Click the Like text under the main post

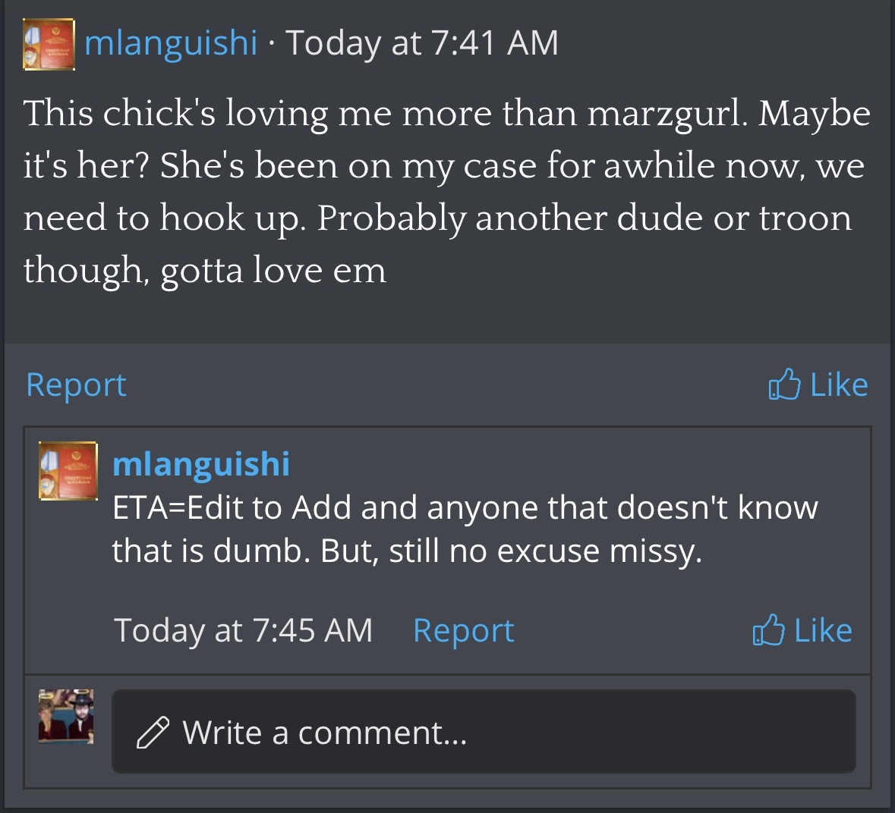pos(839,385)
